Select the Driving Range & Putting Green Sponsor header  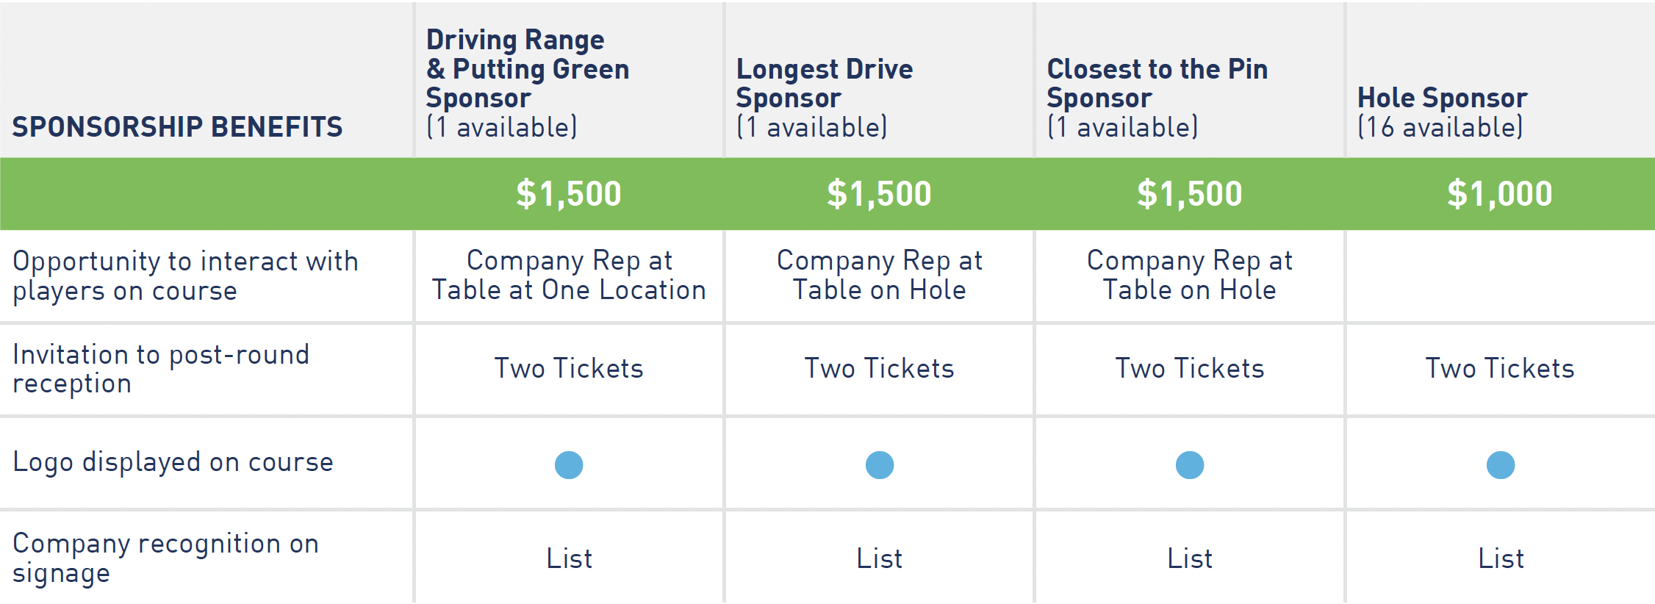[528, 83]
